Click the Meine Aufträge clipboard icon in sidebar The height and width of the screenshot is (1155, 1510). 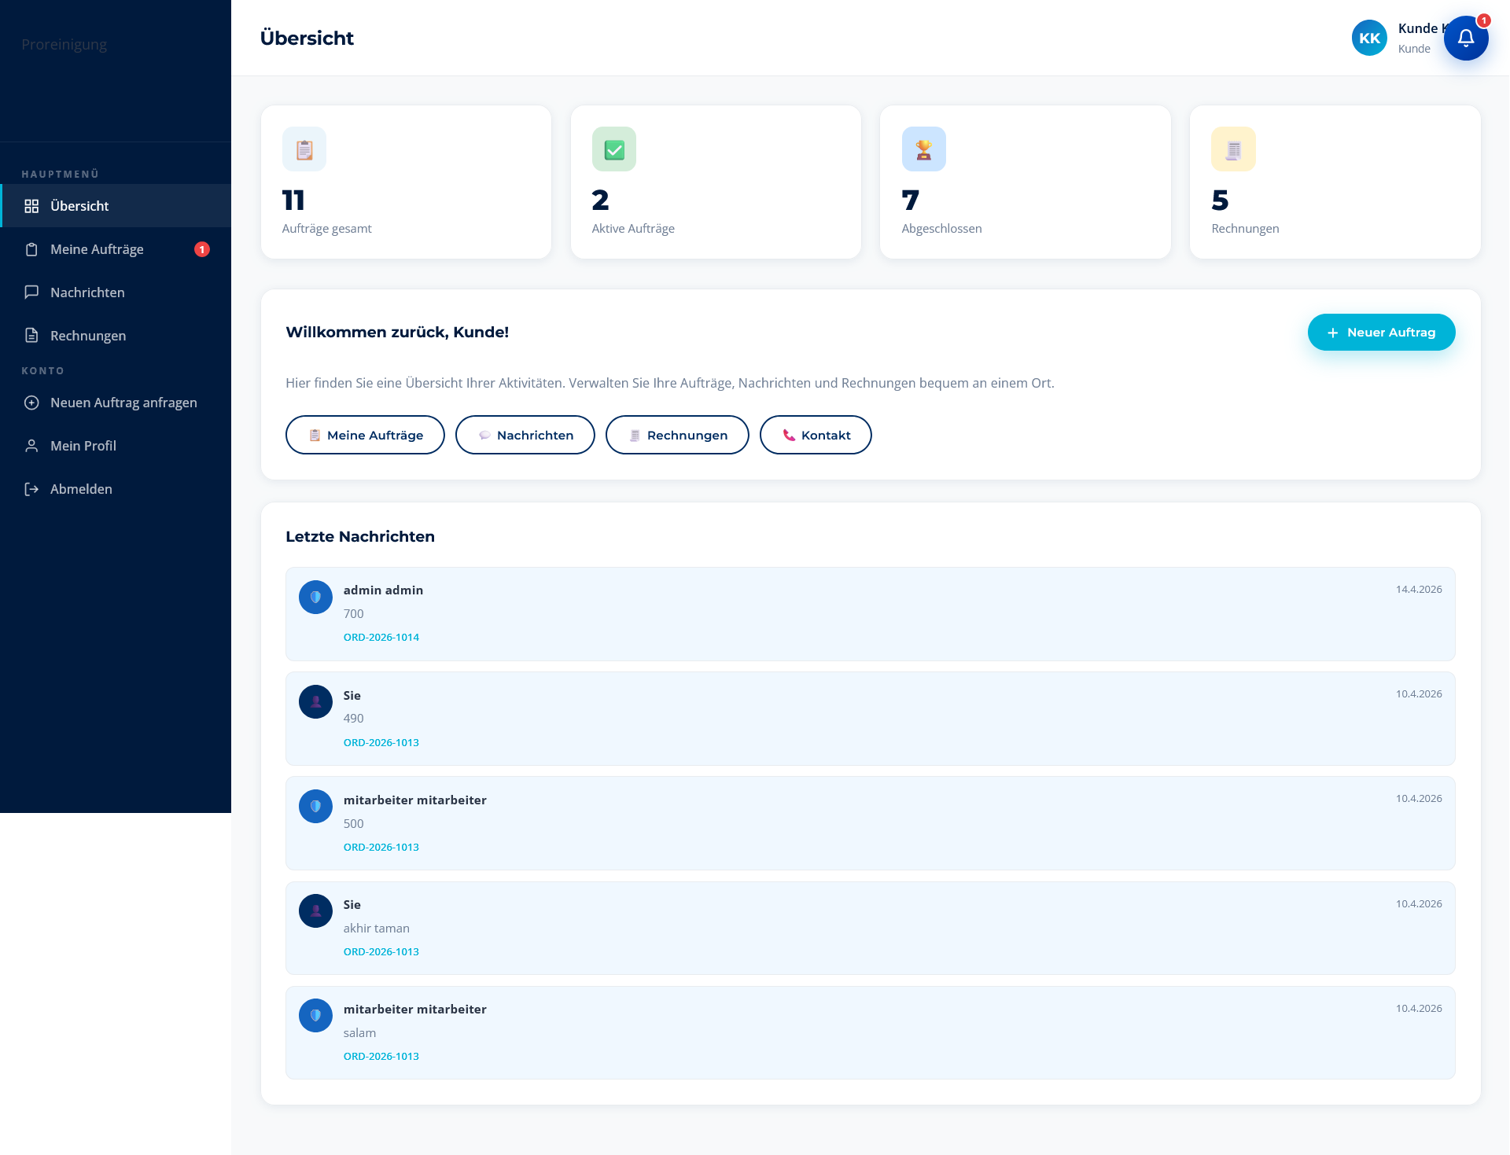pos(31,249)
